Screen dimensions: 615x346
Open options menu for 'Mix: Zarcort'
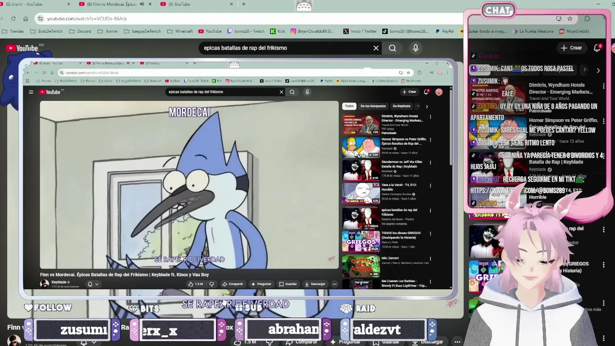[430, 259]
